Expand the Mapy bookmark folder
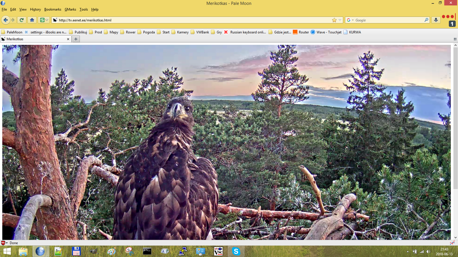This screenshot has width=458, height=257. [x=111, y=32]
